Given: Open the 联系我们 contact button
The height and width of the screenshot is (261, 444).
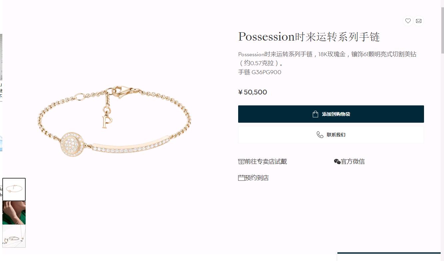Looking at the screenshot, I should tap(331, 135).
